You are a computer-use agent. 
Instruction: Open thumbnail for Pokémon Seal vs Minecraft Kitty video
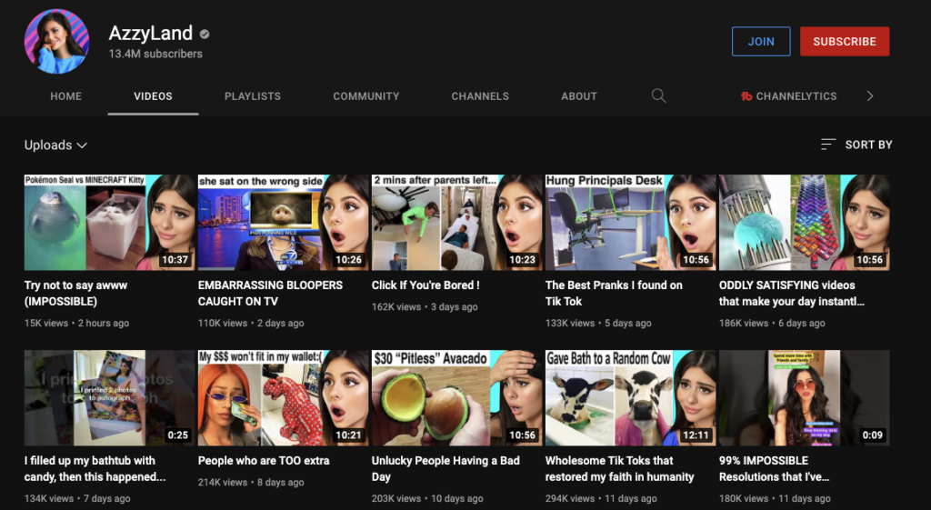(109, 223)
